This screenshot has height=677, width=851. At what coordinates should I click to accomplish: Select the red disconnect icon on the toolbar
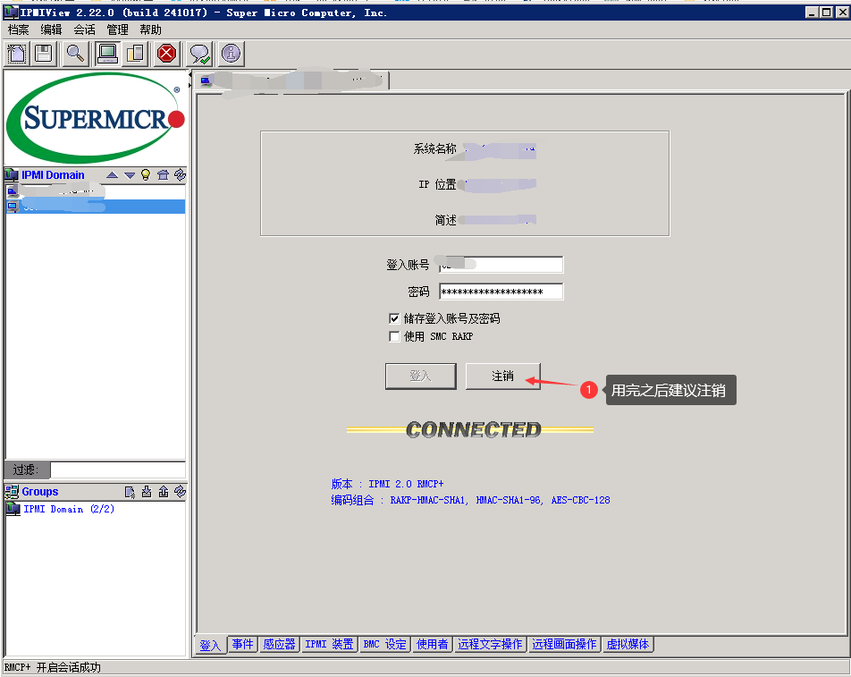click(166, 54)
